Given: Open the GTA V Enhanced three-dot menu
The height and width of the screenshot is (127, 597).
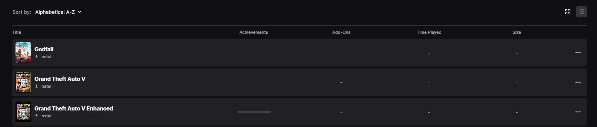Looking at the screenshot, I should (578, 112).
